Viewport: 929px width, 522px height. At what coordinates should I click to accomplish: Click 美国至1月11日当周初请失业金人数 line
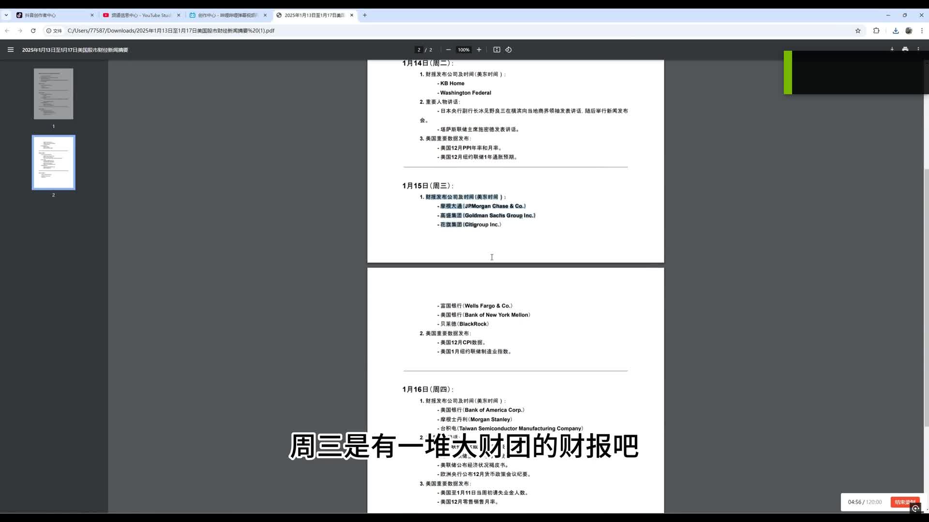483,493
